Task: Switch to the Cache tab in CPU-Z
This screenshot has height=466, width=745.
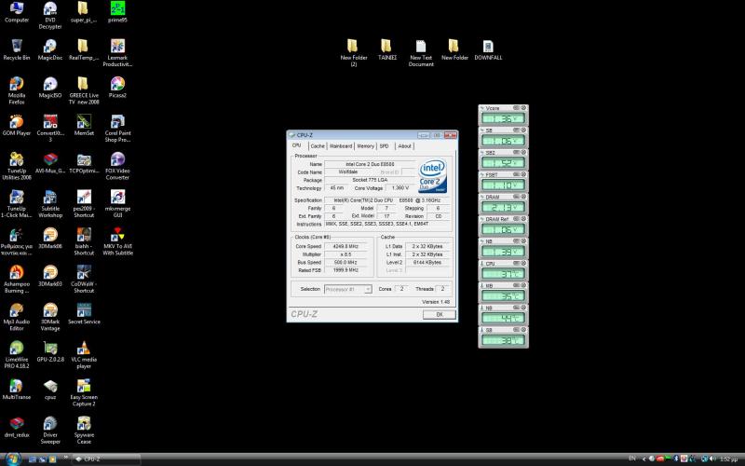Action: [318, 146]
